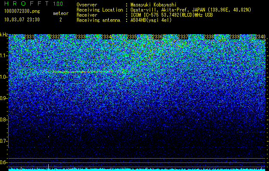Click the yellow-orange meteor echo trace near 1.0 kHz
The image size is (269, 171).
[x=83, y=72]
